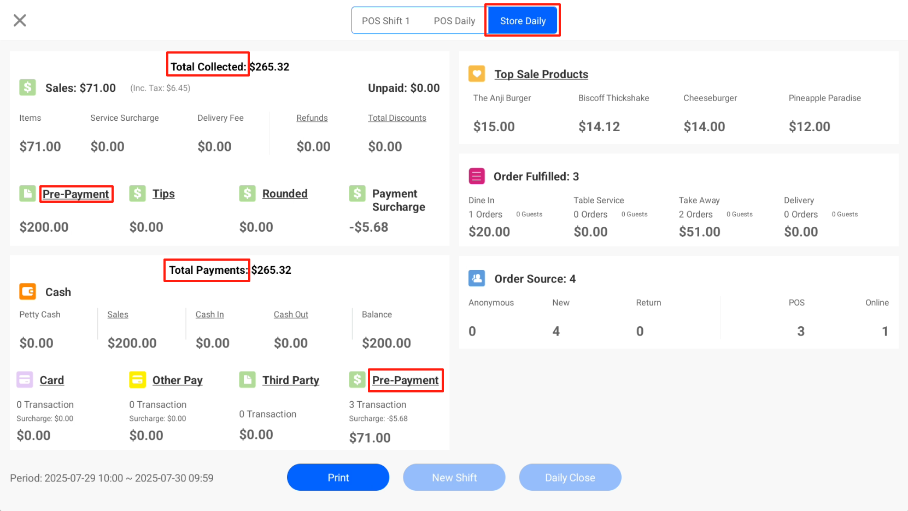Click the Take Away $51.00 amount

pyautogui.click(x=700, y=232)
